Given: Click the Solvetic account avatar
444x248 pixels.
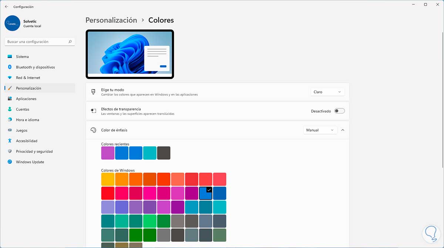Looking at the screenshot, I should [12, 23].
